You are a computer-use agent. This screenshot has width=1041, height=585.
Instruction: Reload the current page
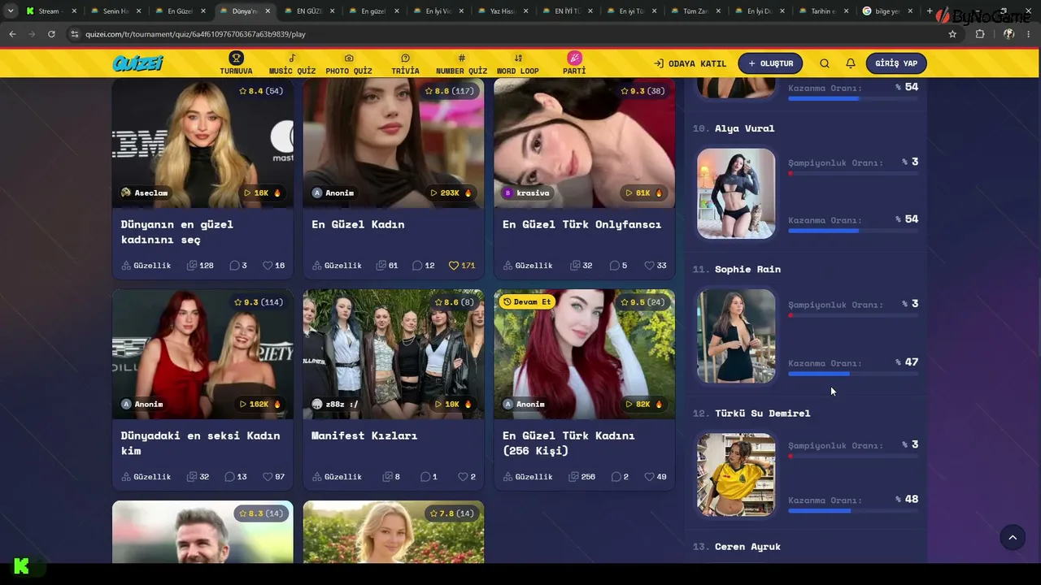[51, 34]
